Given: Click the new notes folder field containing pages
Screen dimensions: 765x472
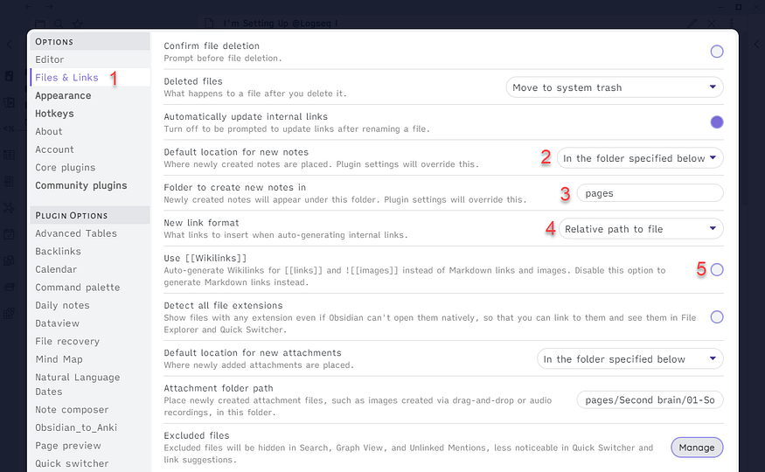Looking at the screenshot, I should tap(650, 193).
